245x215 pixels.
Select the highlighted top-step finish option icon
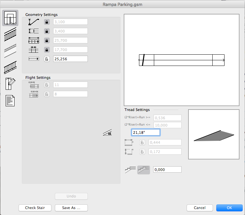point(144,170)
